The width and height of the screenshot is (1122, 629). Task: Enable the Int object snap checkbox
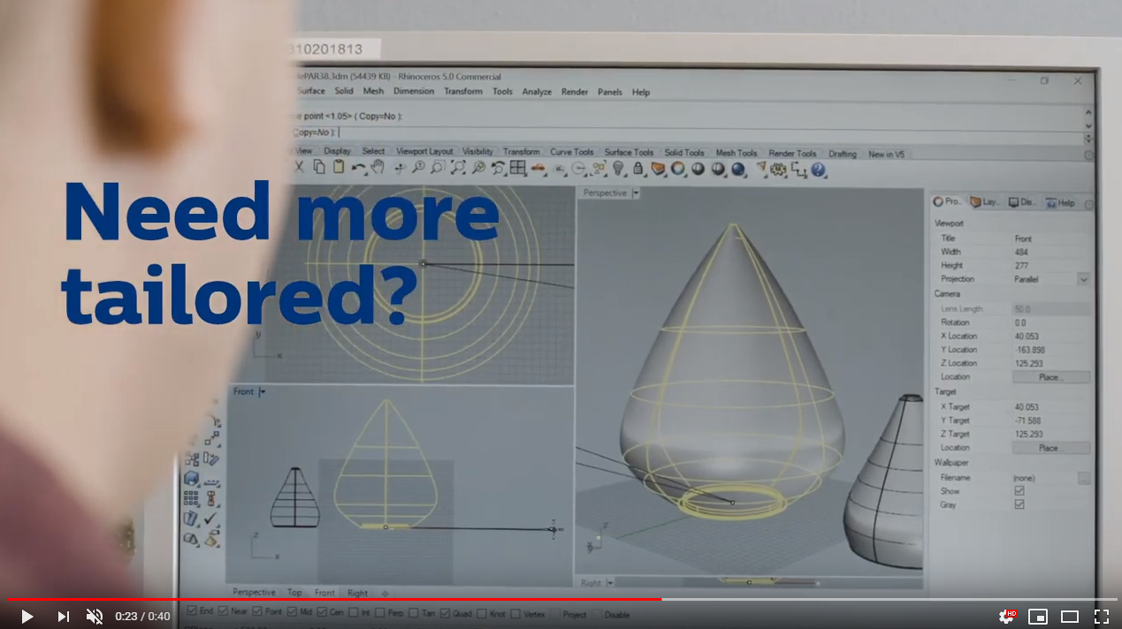tap(351, 614)
